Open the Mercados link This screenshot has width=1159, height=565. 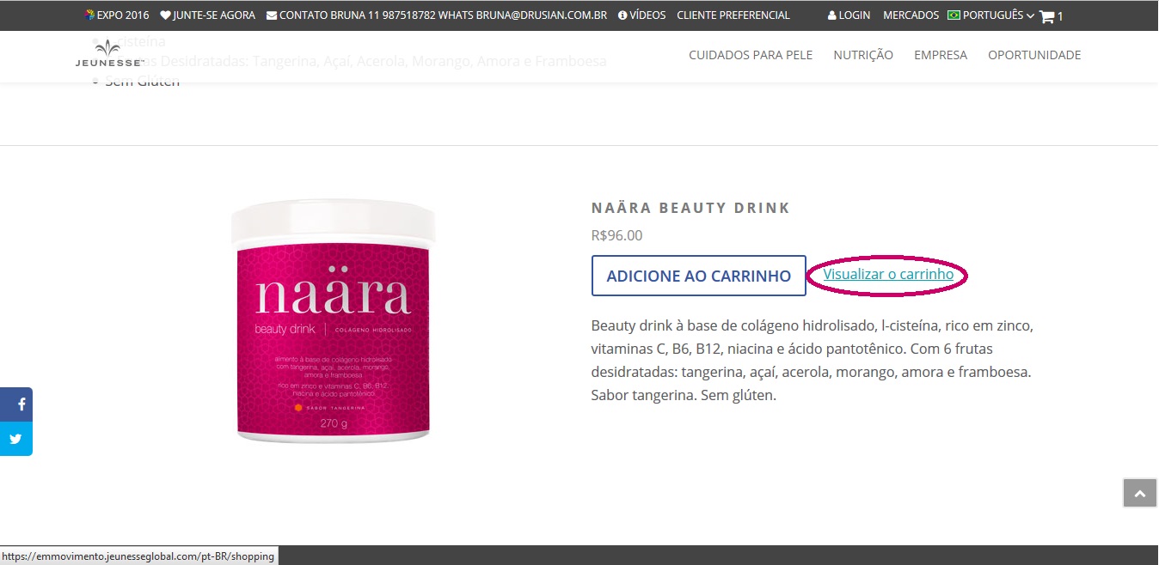[911, 15]
